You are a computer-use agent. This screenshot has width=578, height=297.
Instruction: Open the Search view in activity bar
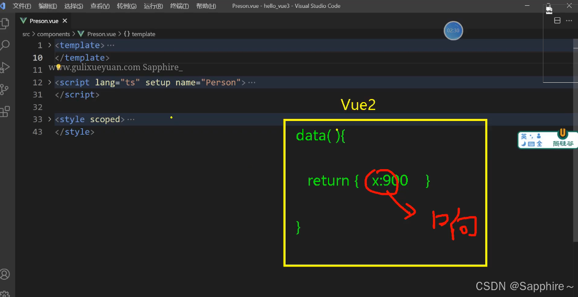(x=4, y=46)
